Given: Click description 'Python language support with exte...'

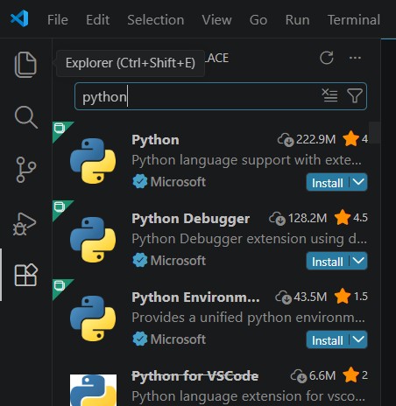Looking at the screenshot, I should coord(246,160).
